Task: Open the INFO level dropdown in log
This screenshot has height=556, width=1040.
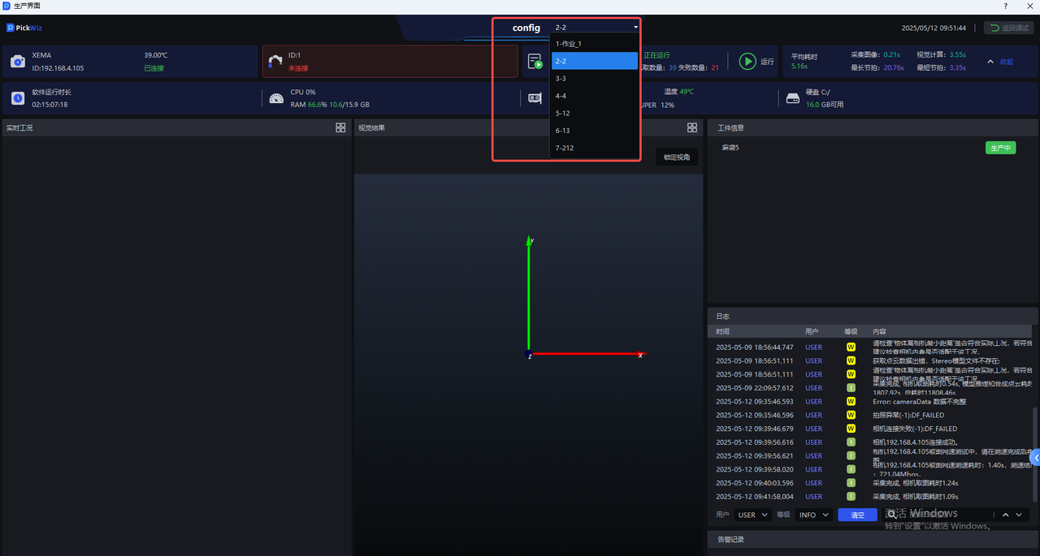Action: (813, 515)
